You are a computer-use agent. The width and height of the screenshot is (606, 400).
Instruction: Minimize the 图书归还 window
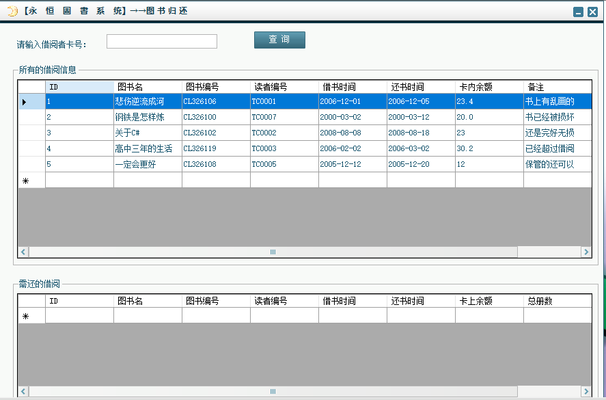(x=578, y=12)
